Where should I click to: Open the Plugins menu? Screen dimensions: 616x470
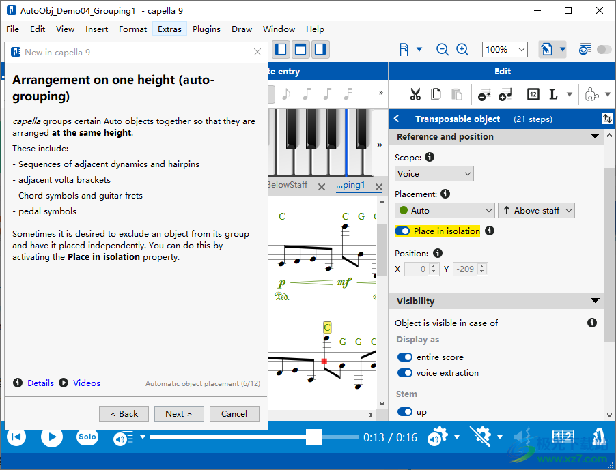click(x=206, y=29)
